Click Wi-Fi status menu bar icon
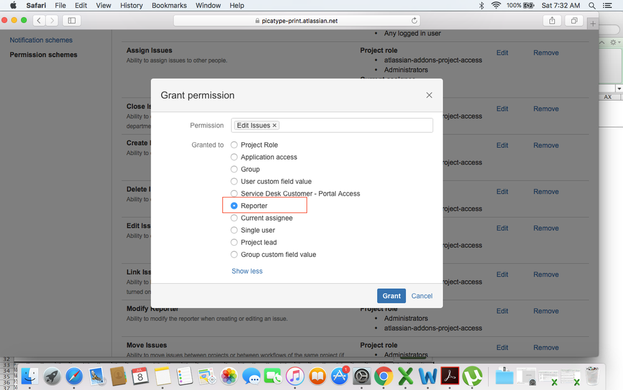The height and width of the screenshot is (390, 623). click(x=496, y=6)
